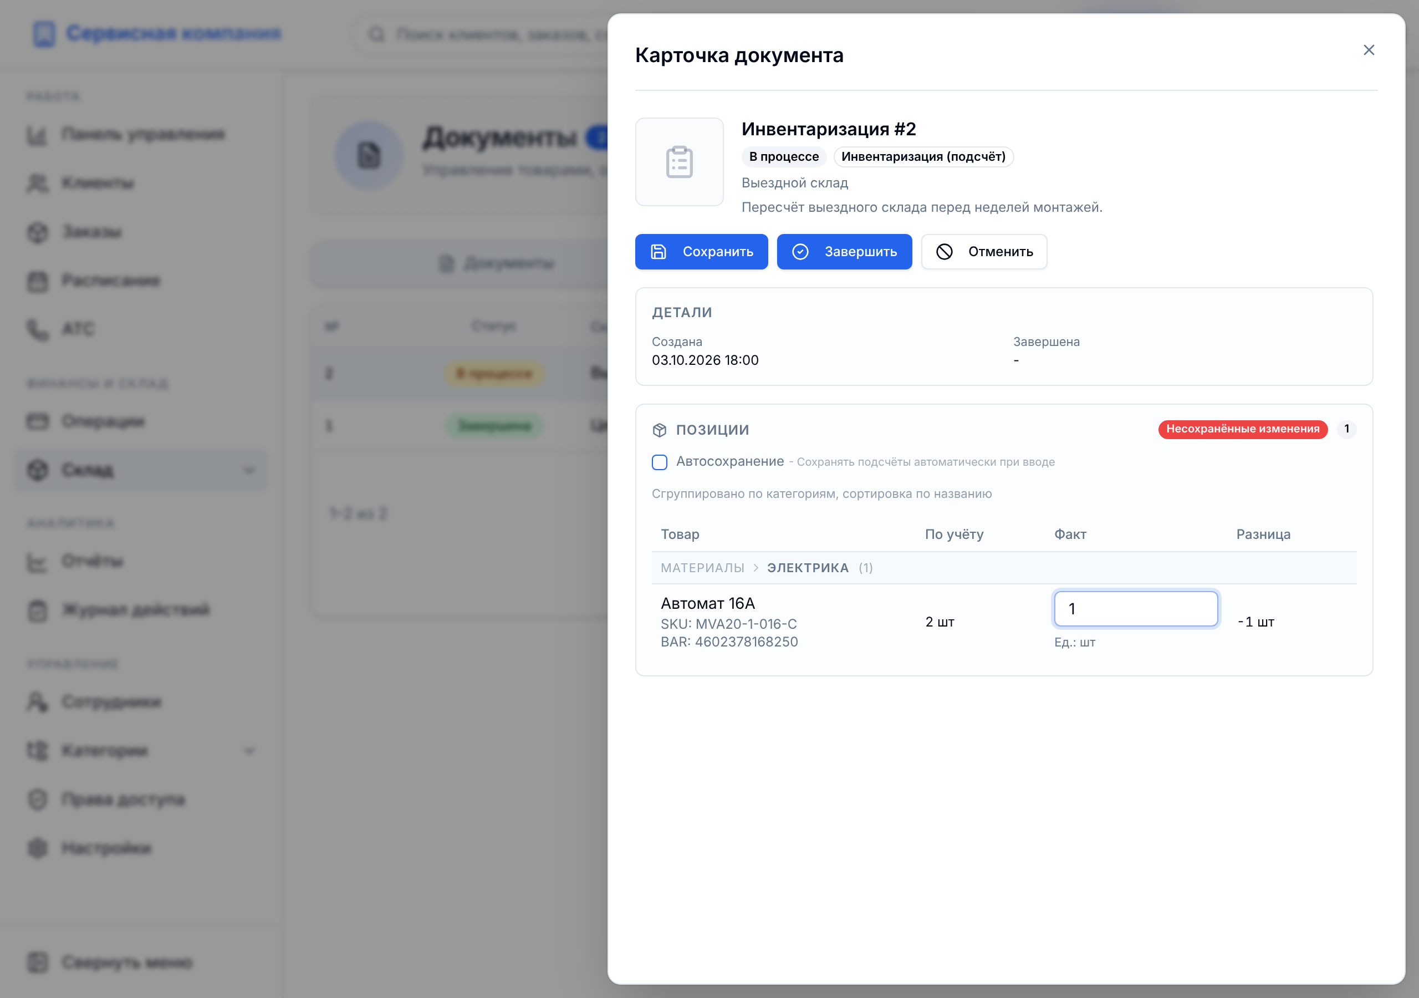Expand the Склад chevron in sidebar
The height and width of the screenshot is (998, 1419).
[x=249, y=471]
